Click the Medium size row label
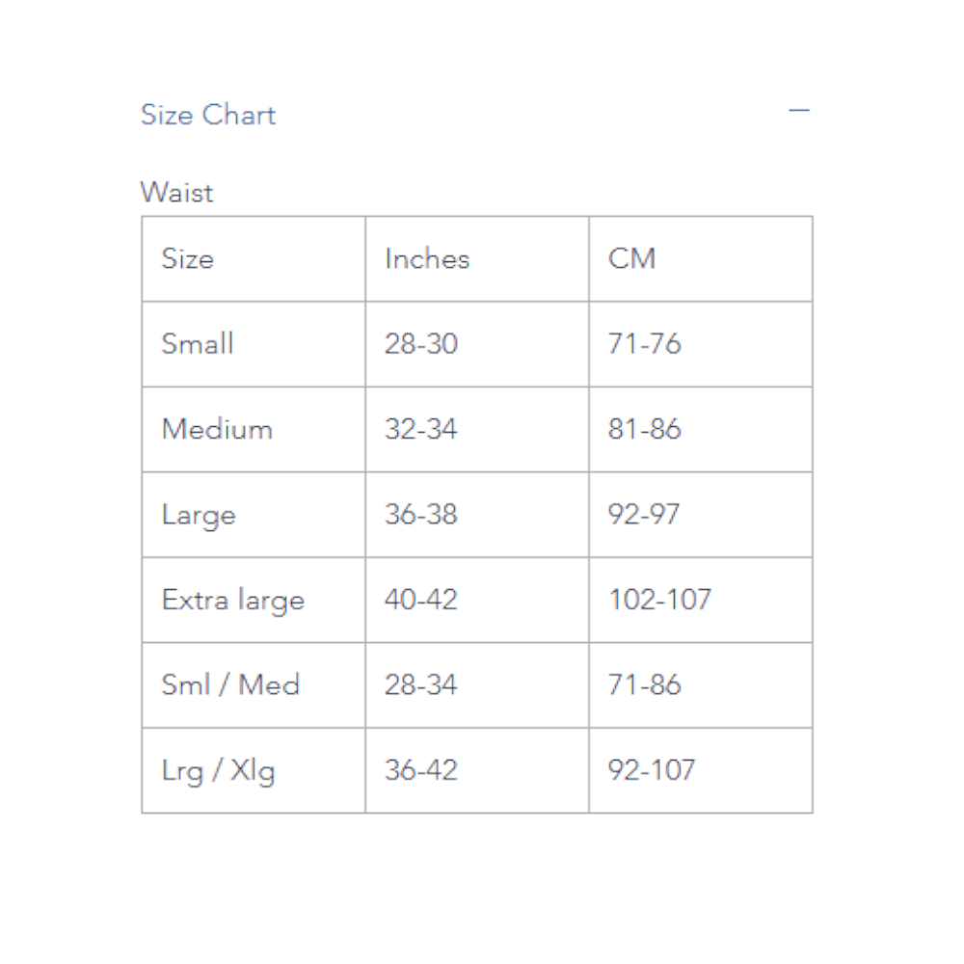964x964 pixels. click(x=217, y=429)
